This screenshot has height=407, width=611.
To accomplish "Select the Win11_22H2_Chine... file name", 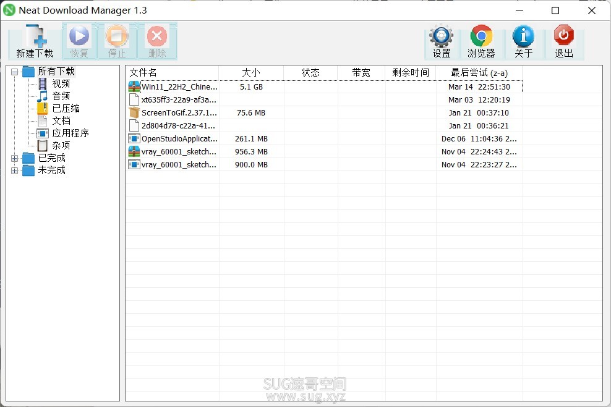I will [179, 86].
